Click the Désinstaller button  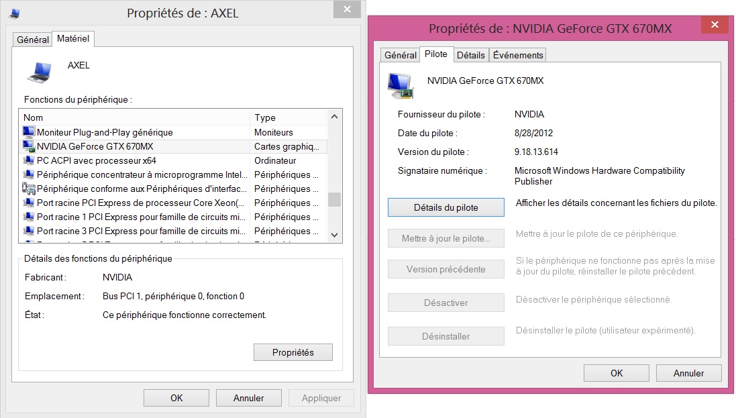click(446, 336)
